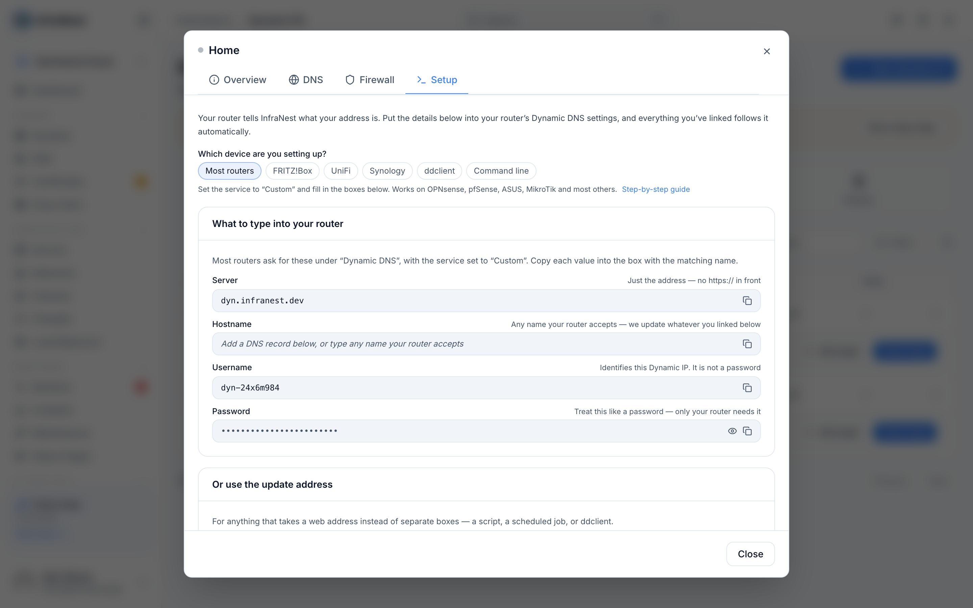Close the Home dialog with the X
This screenshot has height=608, width=973.
[x=766, y=51]
